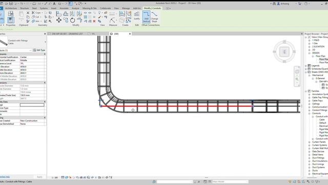Open the Conduits instance filter dropdown
Screen dimensions: 328x185
[30, 50]
